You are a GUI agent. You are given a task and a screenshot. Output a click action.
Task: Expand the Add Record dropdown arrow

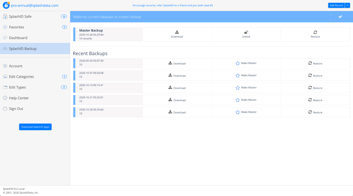coord(347,6)
